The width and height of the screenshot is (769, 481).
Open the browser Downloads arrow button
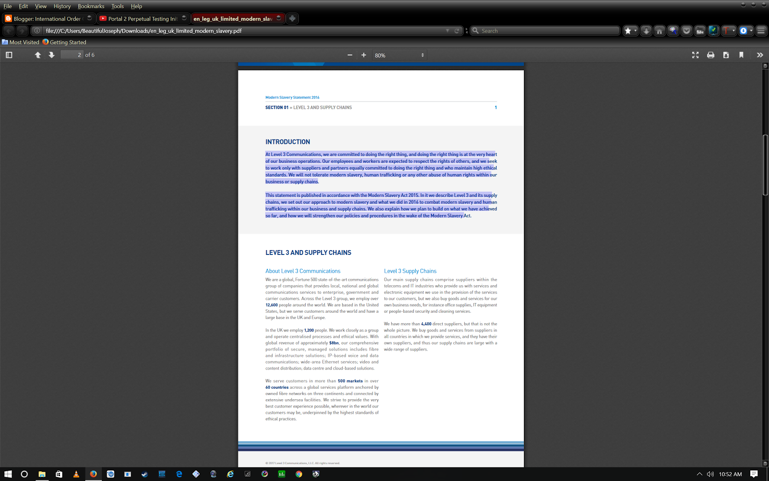[646, 31]
